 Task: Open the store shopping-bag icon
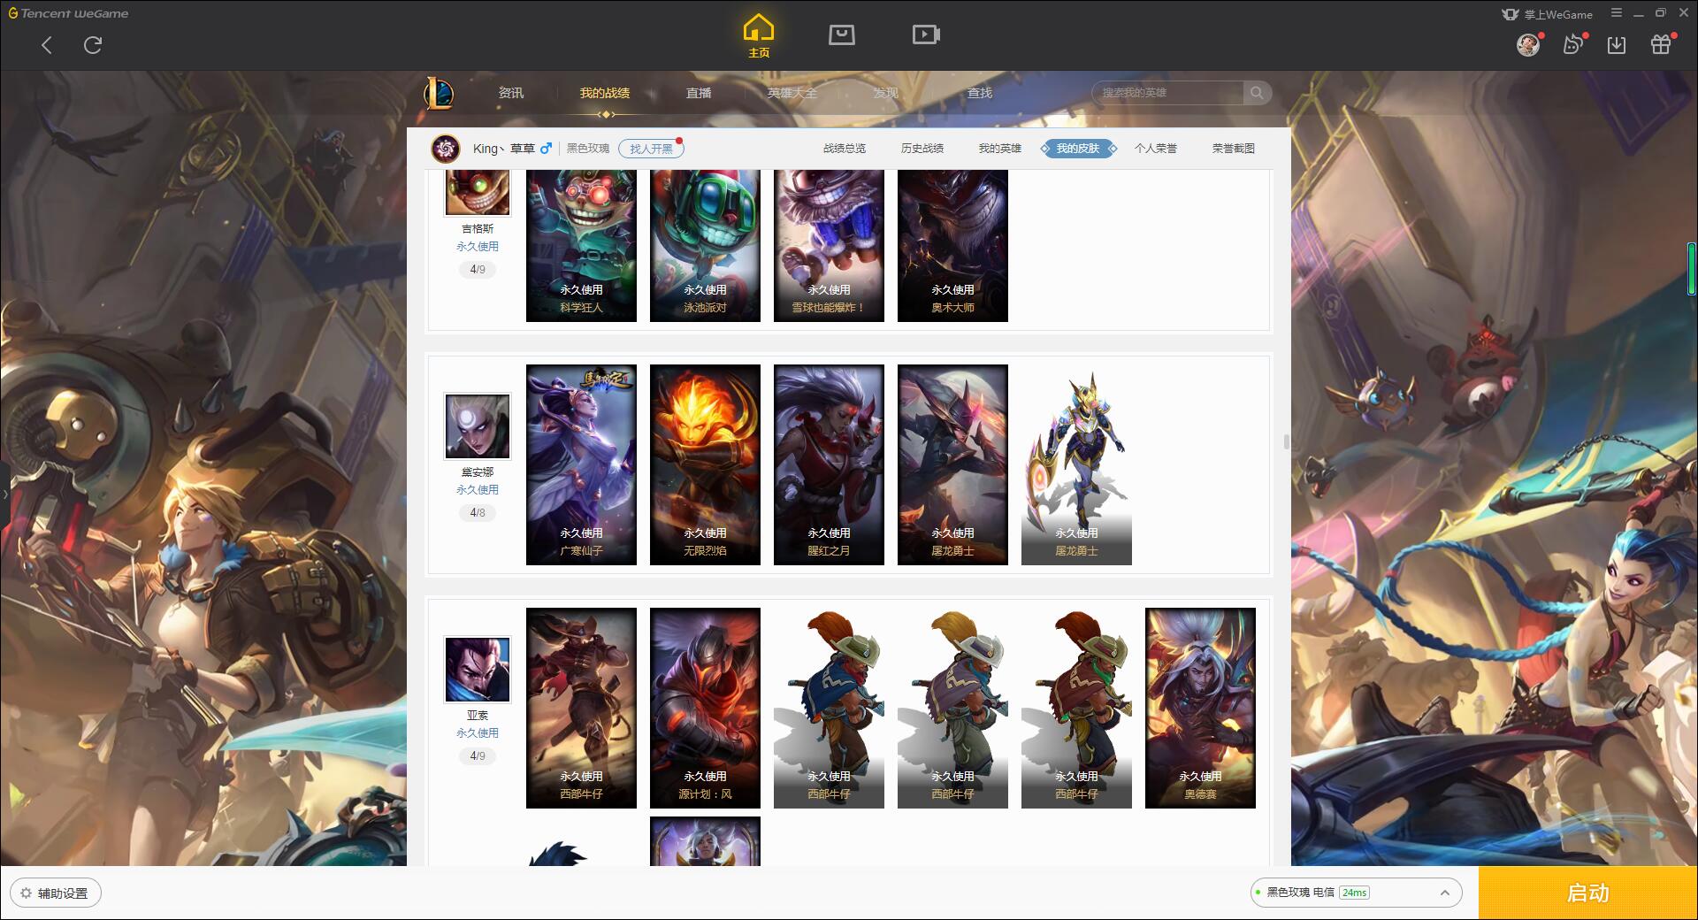841,34
